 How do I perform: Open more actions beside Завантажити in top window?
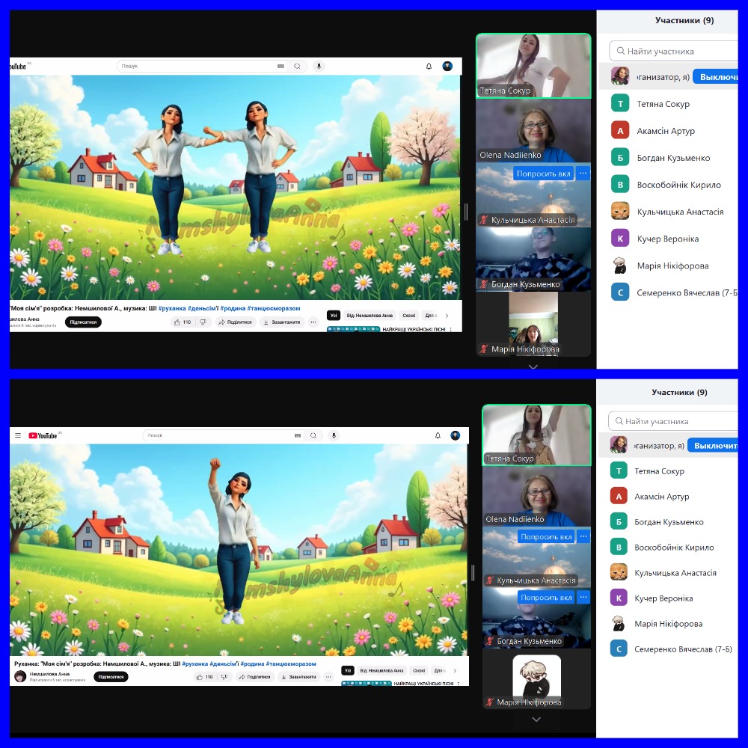click(x=313, y=322)
